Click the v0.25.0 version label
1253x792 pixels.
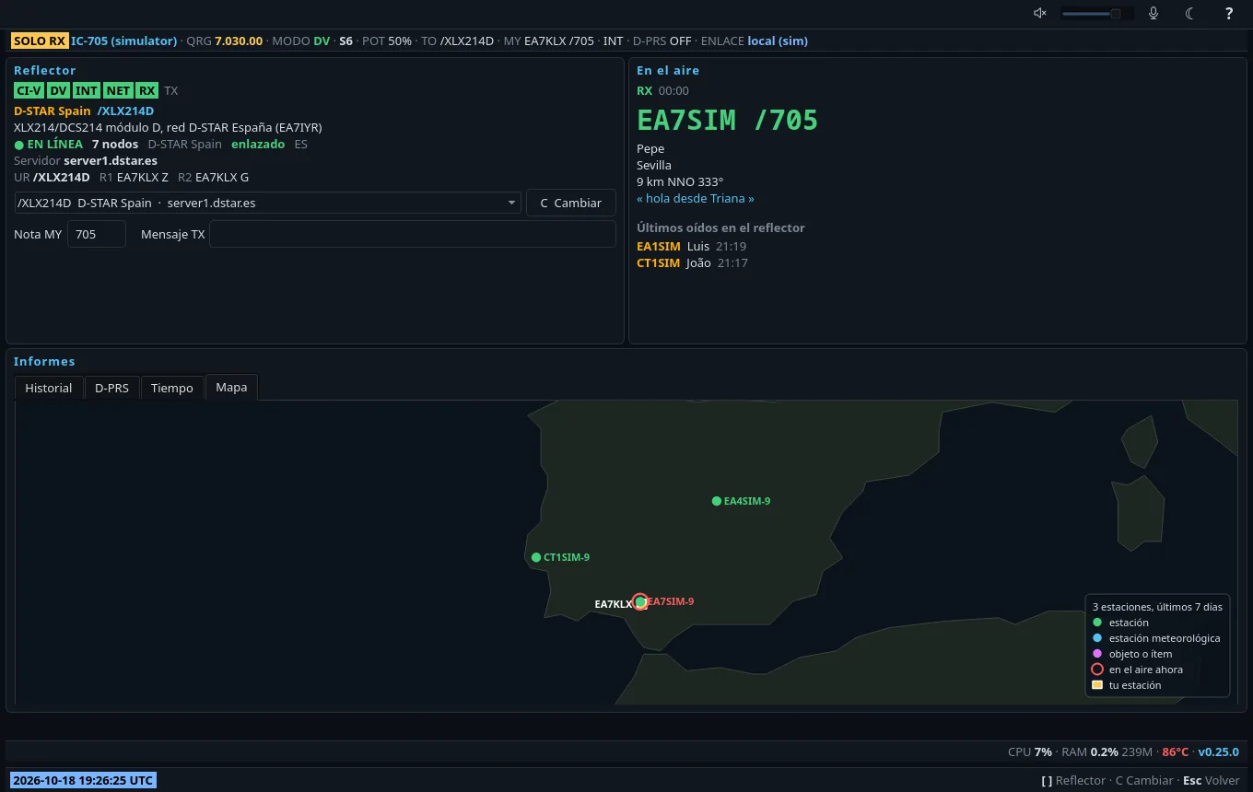[1218, 751]
